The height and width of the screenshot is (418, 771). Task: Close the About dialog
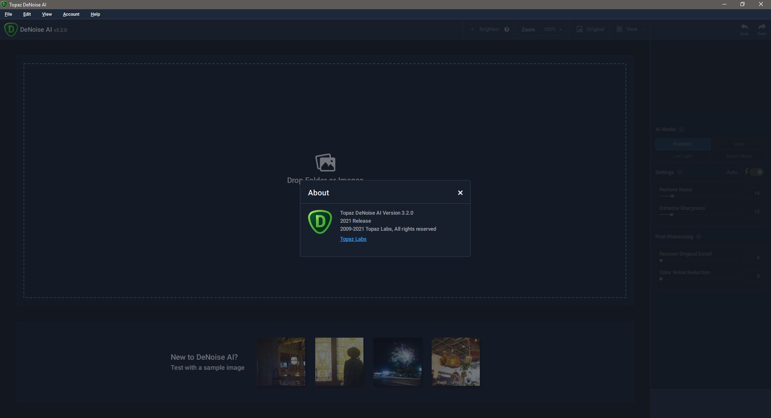(460, 193)
